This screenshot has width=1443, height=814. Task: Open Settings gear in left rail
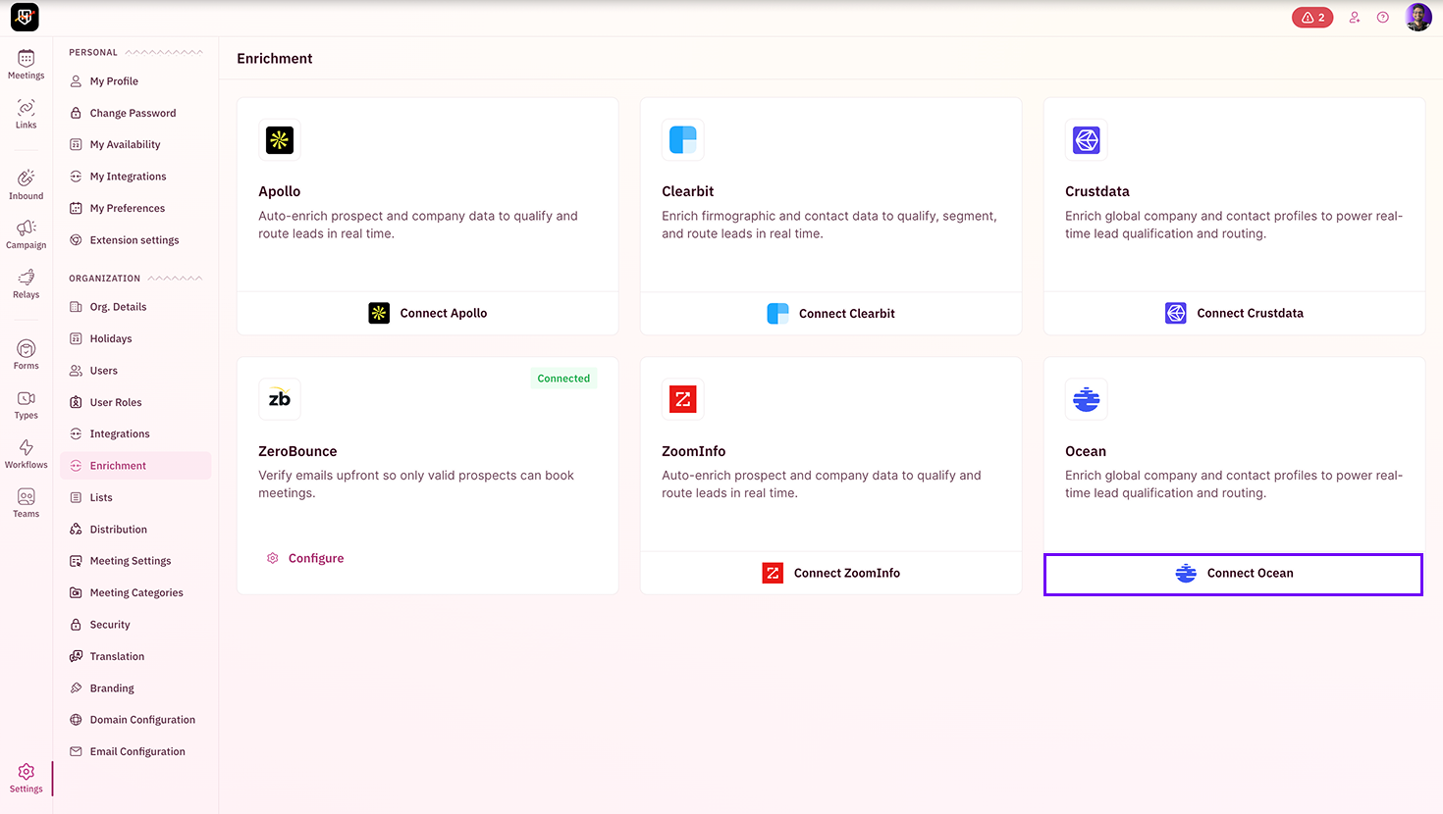(26, 778)
